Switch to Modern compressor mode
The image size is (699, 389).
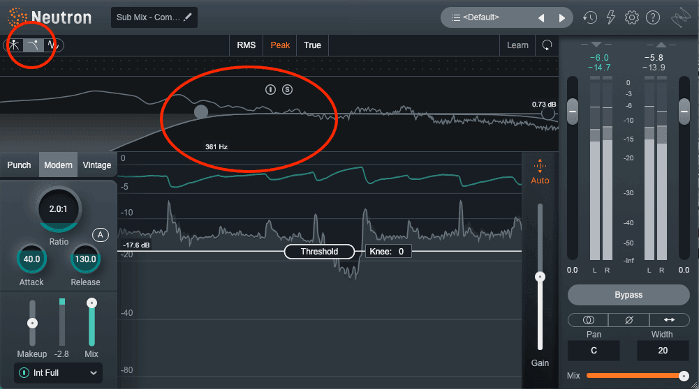[x=58, y=165]
